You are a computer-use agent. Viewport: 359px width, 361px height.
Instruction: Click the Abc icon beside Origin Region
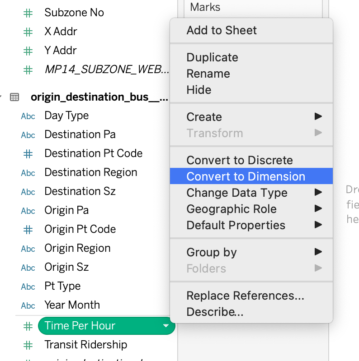tap(28, 249)
